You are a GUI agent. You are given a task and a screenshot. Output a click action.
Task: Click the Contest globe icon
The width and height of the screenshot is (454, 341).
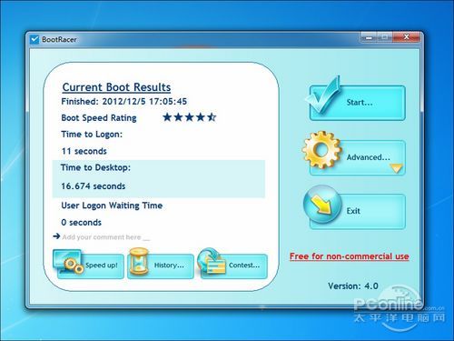(x=212, y=261)
